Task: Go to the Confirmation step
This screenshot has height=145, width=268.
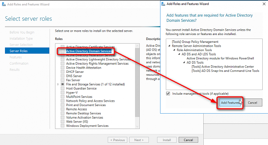Action: [x=19, y=63]
